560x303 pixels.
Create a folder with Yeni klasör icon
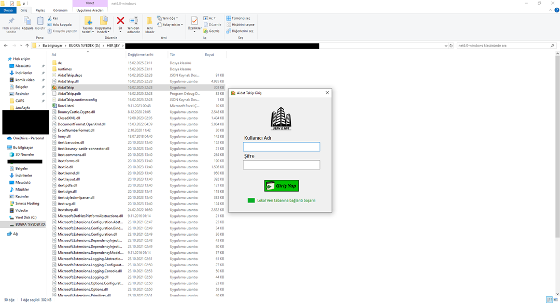149,21
